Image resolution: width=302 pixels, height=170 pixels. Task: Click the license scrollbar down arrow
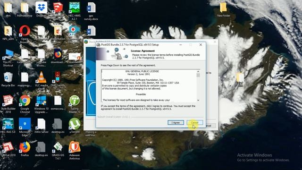click(198, 100)
